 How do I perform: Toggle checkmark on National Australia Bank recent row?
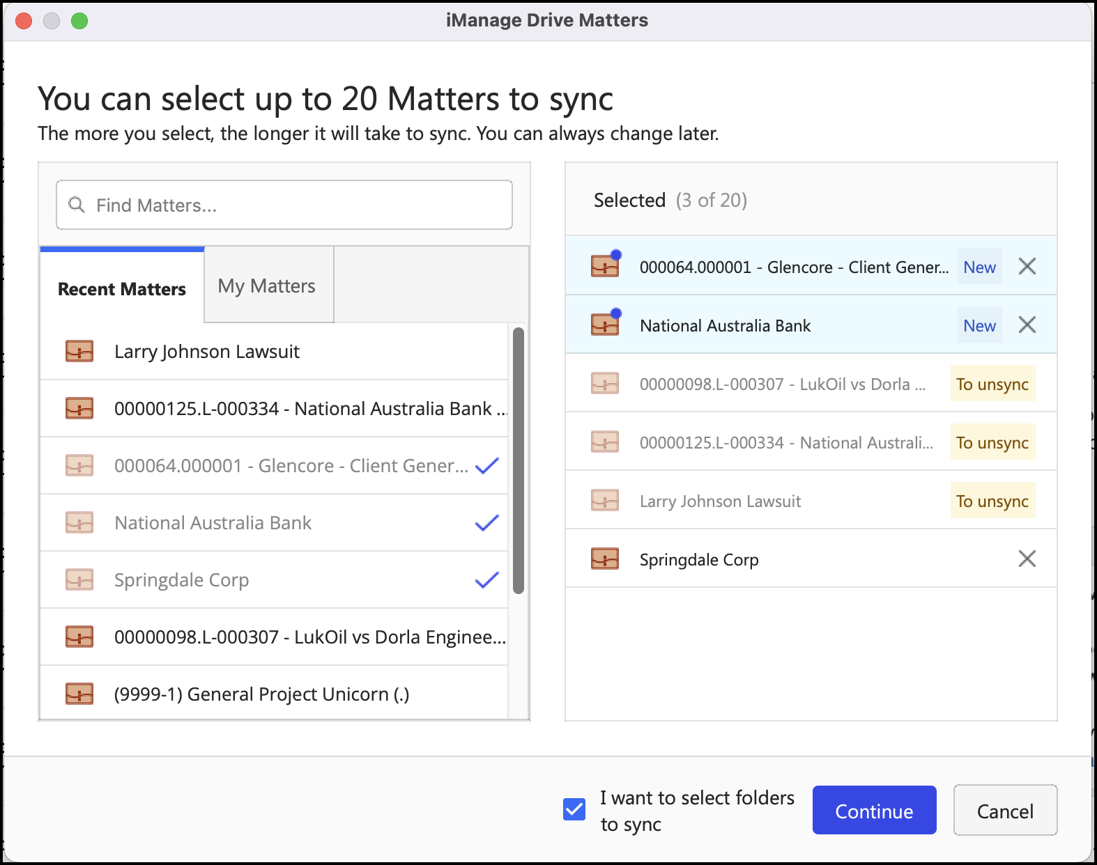pos(486,523)
